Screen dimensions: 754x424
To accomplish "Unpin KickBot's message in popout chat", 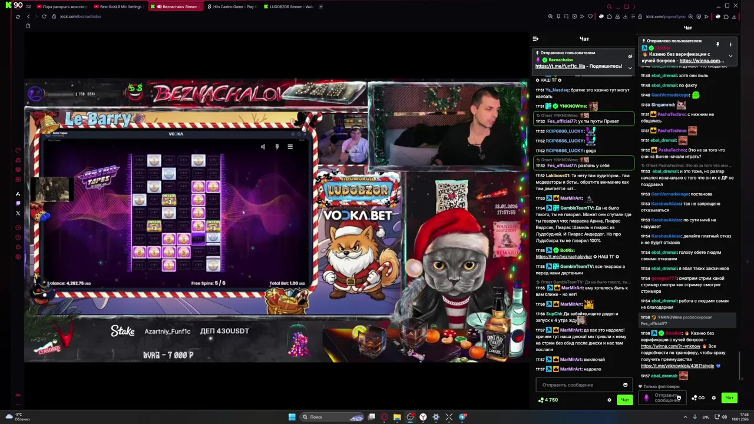I will 717,44.
